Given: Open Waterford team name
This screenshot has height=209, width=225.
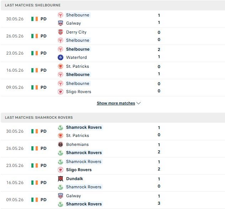Looking at the screenshot, I should point(76,57).
